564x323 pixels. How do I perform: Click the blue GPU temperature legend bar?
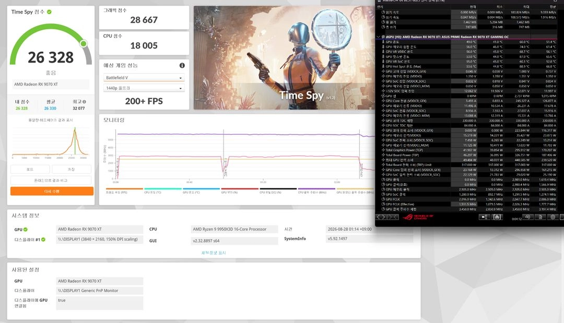pyautogui.click(x=201, y=188)
